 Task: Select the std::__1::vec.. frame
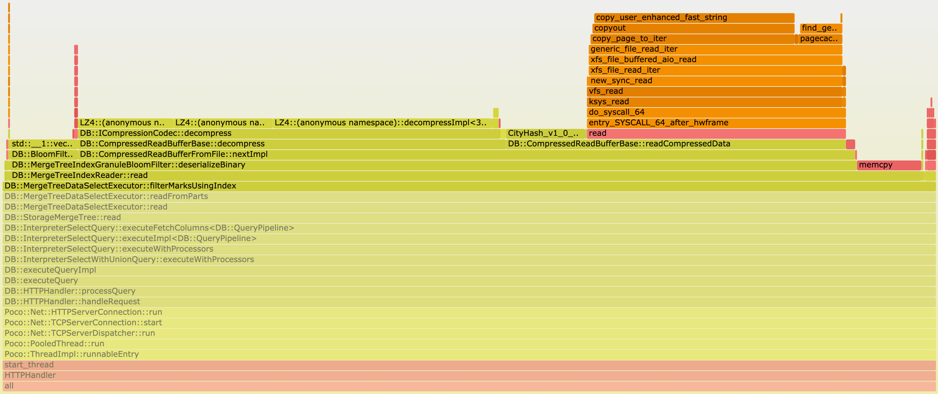click(x=43, y=144)
